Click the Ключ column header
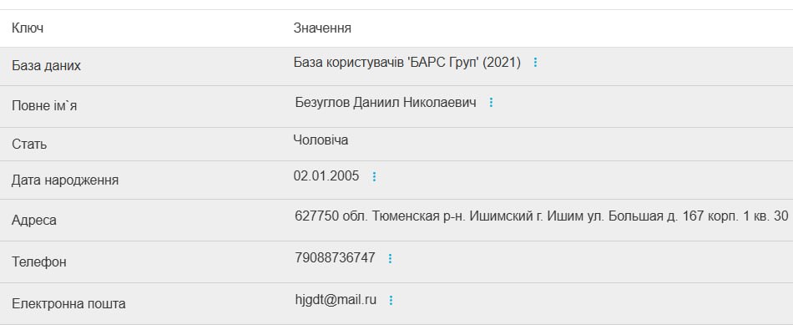793x325 pixels. [28, 28]
